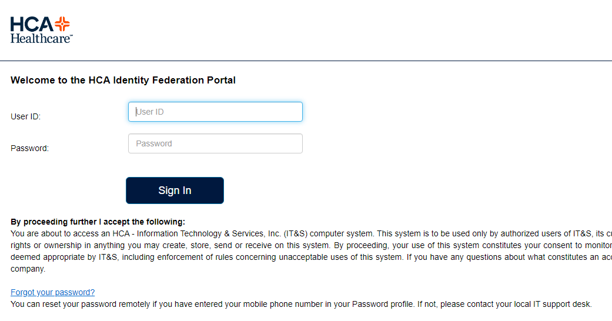Viewport: 612px width, 321px height.
Task: Click the User ID label text
Action: coord(26,116)
